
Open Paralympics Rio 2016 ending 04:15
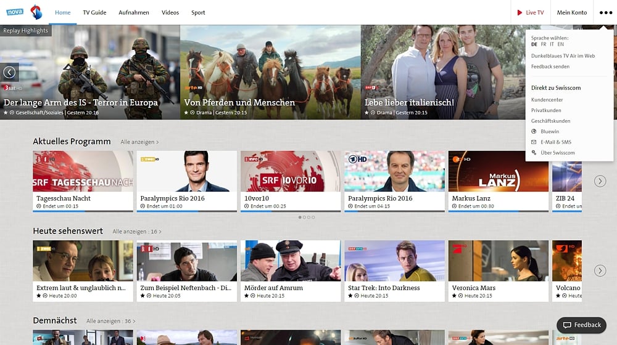click(395, 182)
